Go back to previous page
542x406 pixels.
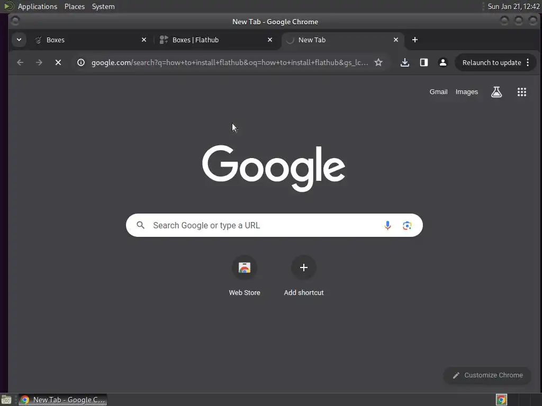(x=21, y=62)
